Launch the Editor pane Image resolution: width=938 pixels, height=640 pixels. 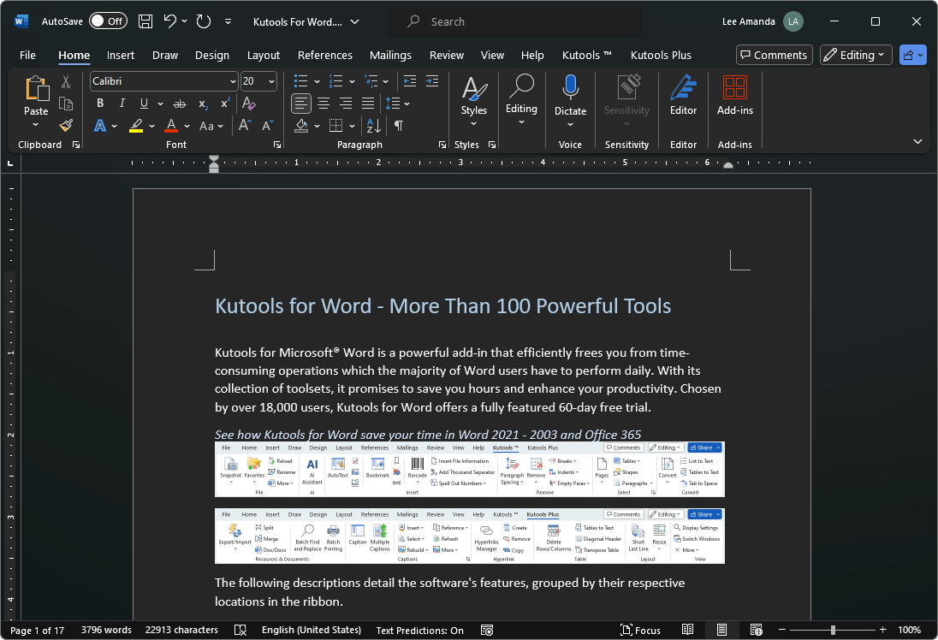[x=683, y=97]
